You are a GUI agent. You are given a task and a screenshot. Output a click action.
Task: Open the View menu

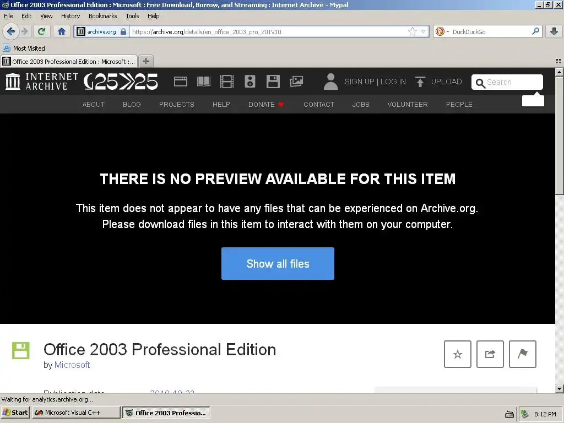tap(46, 16)
